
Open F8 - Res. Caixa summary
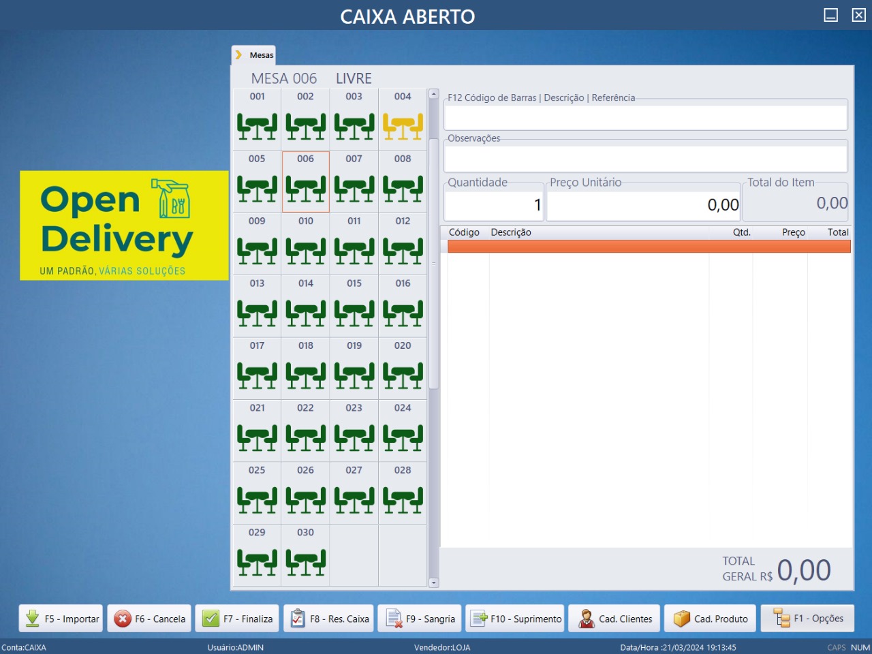[x=329, y=619]
